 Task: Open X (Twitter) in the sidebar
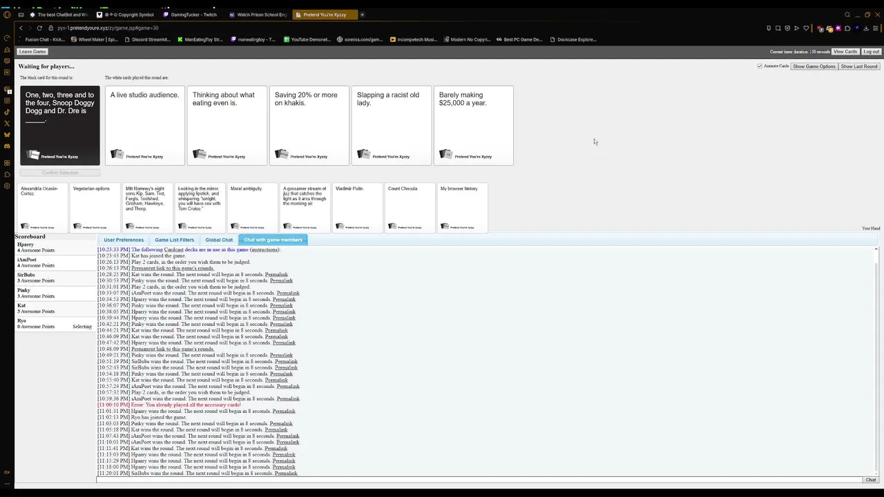point(7,124)
